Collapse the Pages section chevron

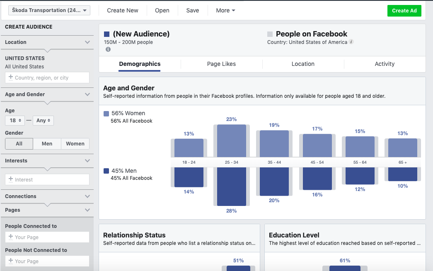pos(87,210)
